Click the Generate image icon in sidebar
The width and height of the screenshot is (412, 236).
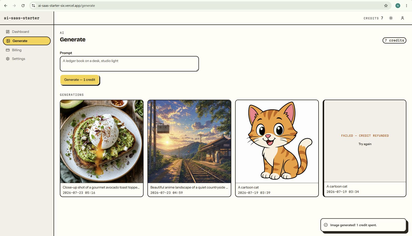click(x=8, y=41)
